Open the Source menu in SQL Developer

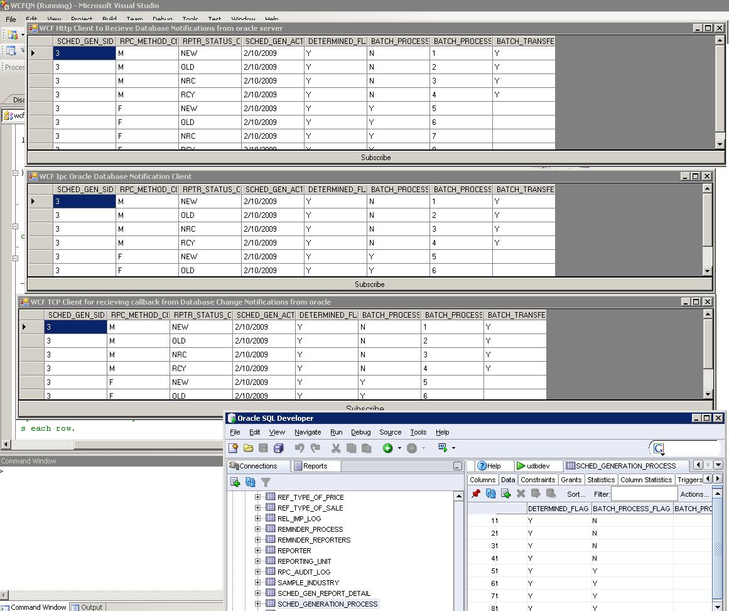(x=390, y=432)
